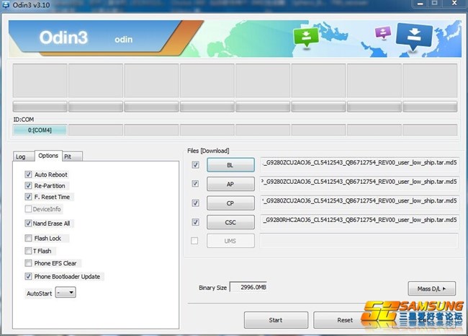This screenshot has height=336, width=468.
Task: Browse for a file with the AP button
Action: [x=230, y=184]
